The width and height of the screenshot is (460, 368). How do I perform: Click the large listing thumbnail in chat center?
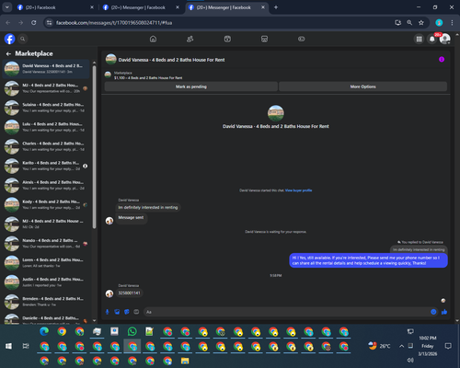tap(276, 113)
